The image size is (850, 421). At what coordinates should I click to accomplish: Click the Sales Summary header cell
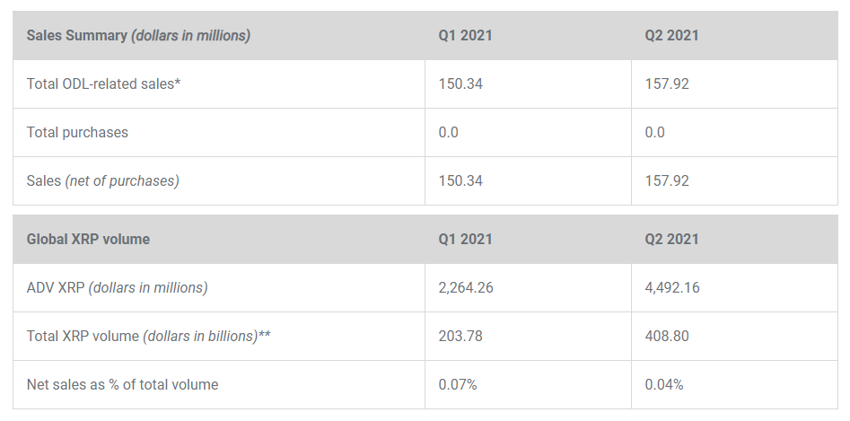(138, 36)
